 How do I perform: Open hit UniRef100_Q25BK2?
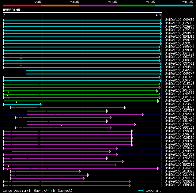[x=179, y=23]
